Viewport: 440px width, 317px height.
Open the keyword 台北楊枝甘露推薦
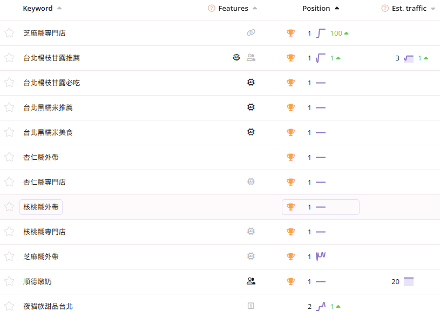click(x=51, y=58)
